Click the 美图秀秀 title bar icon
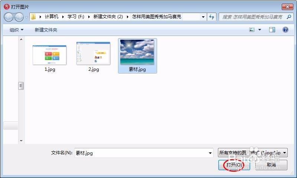 7,7
